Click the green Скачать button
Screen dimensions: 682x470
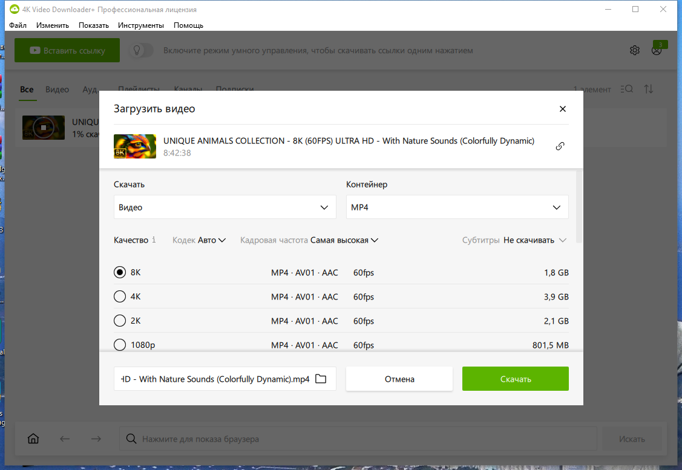pyautogui.click(x=516, y=379)
